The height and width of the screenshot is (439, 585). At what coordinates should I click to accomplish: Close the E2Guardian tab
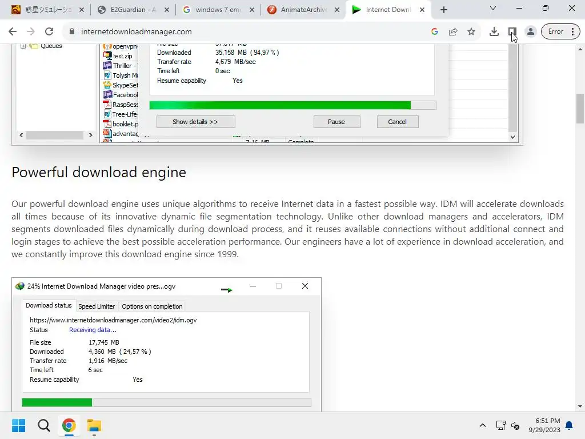coord(167,10)
